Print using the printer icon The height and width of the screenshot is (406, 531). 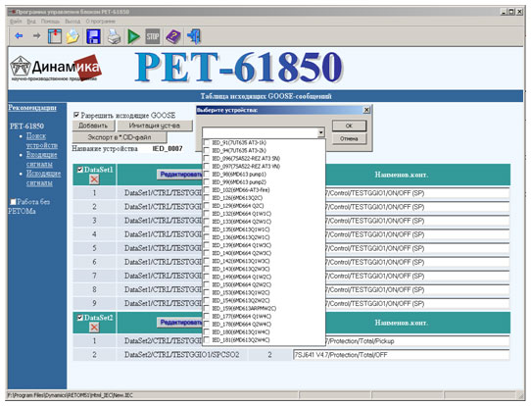pyautogui.click(x=114, y=36)
